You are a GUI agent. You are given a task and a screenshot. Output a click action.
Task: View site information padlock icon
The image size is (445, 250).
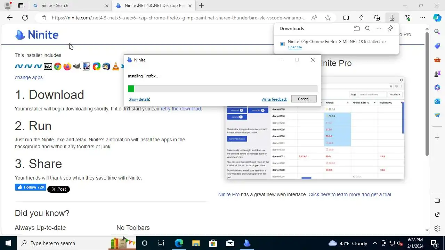pos(43,18)
